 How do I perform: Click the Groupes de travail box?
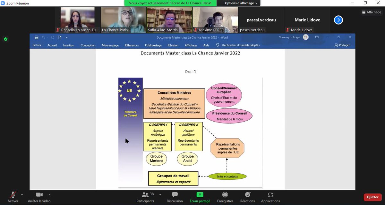[173, 178]
